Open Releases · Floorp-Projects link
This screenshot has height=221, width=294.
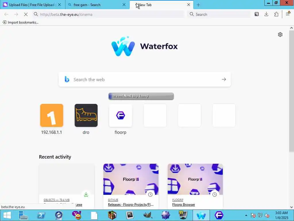[131, 205]
